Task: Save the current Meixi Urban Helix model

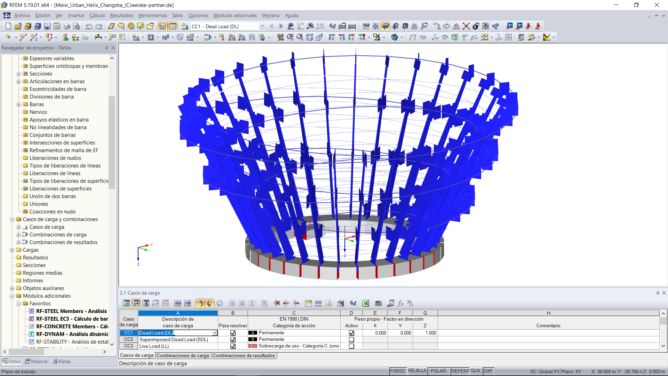Action: (47, 26)
